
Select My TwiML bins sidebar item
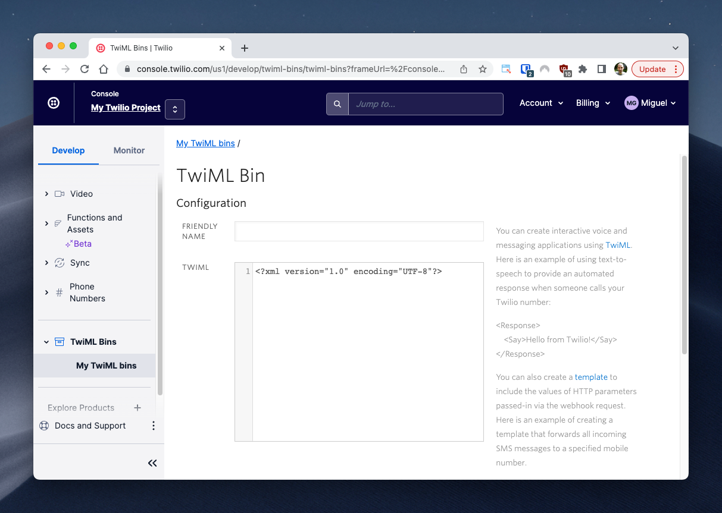click(x=95, y=366)
